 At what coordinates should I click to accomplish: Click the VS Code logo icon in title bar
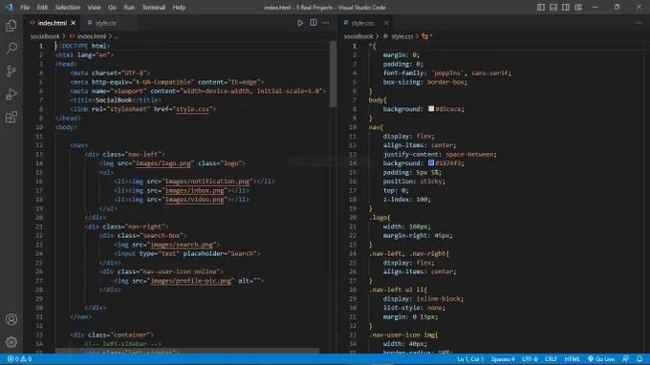(x=9, y=7)
